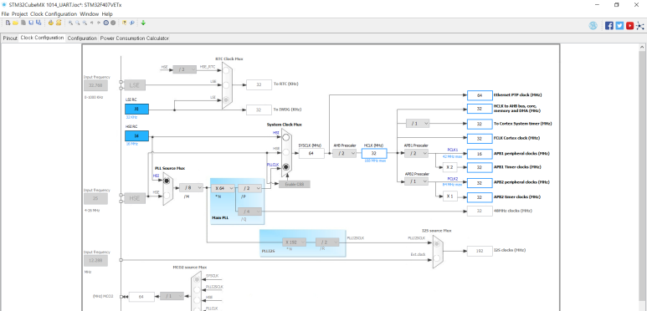Image resolution: width=647 pixels, height=311 pixels.
Task: Open the PLL X 64 multiplier dropdown
Action: coord(223,188)
